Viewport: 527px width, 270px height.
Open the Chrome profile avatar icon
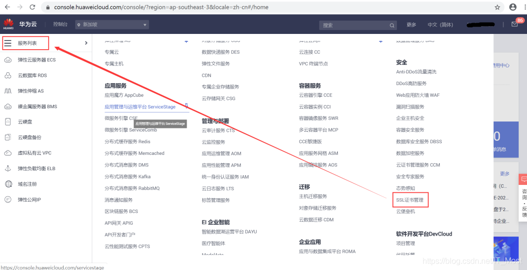click(x=513, y=7)
